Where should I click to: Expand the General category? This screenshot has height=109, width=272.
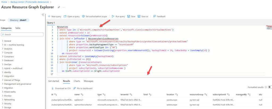coord(2,41)
